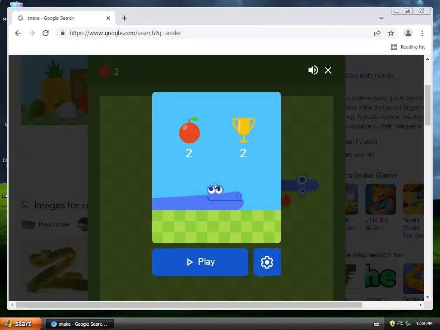Click the Cool Math Games text
The width and height of the screenshot is (440, 330).
(x=370, y=76)
